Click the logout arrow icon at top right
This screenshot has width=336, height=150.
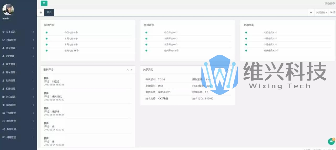331,12
